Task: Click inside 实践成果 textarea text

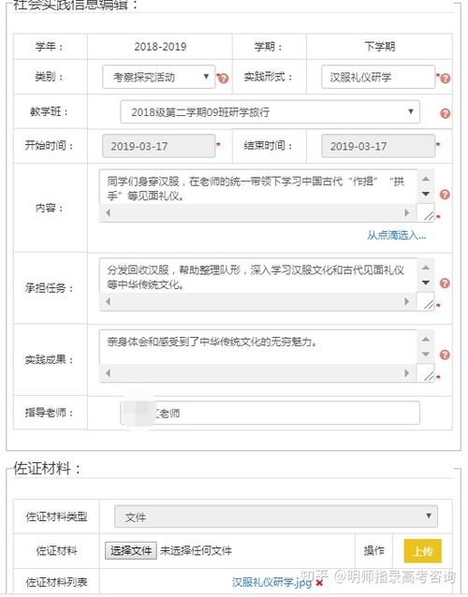Action: tap(257, 346)
